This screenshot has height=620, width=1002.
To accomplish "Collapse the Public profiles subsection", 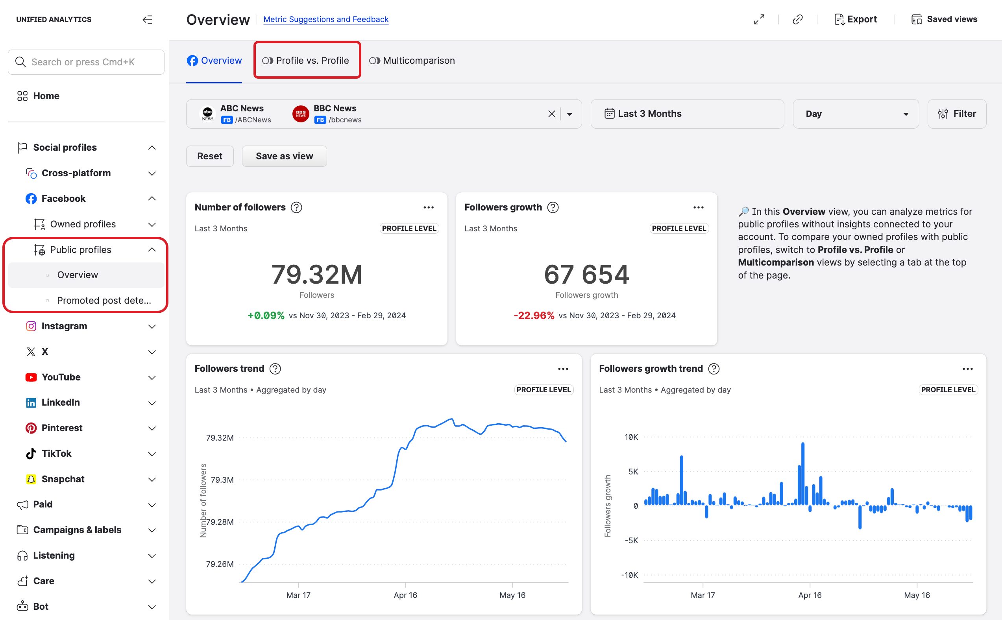I will tap(152, 250).
